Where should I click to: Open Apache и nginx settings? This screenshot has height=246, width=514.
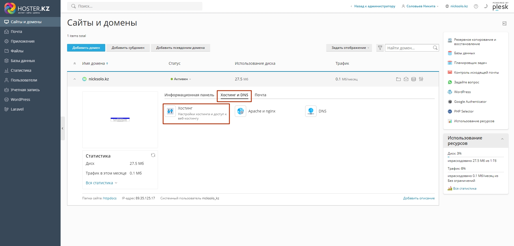click(240, 111)
